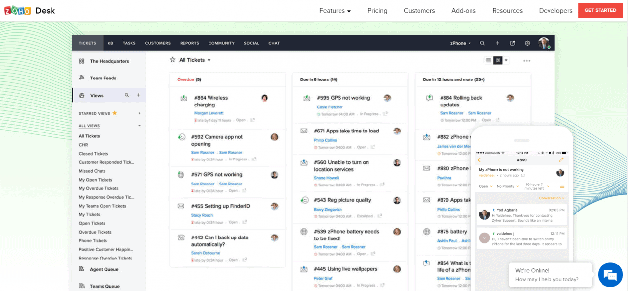Open the Views panel search icon
The width and height of the screenshot is (628, 291).
127,95
